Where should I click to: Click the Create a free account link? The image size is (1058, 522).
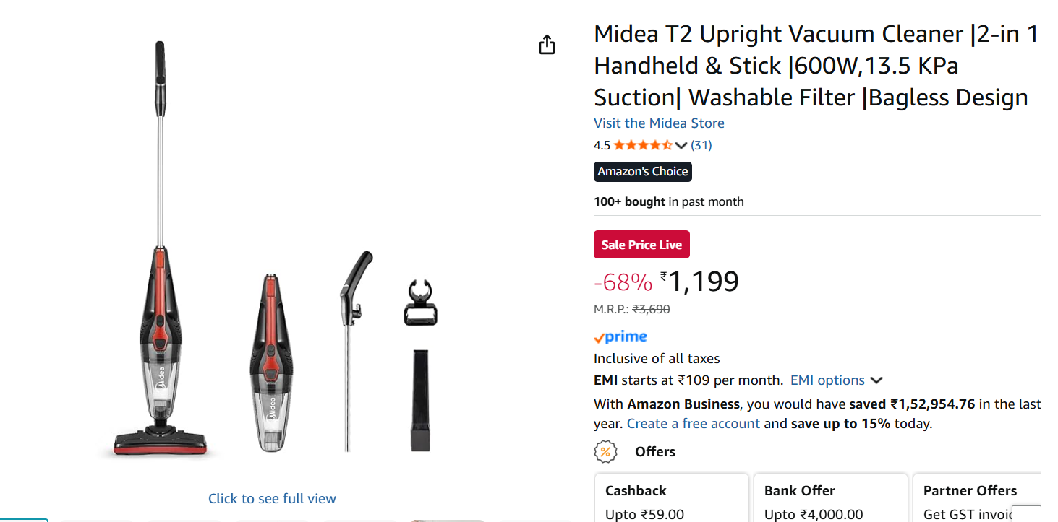pos(693,424)
